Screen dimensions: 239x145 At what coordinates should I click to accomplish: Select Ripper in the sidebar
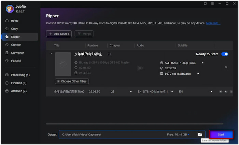pos(20,37)
